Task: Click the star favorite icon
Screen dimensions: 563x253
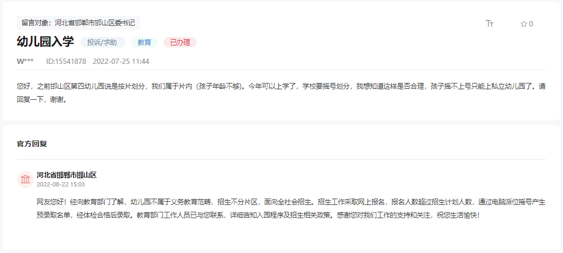Action: tap(523, 24)
